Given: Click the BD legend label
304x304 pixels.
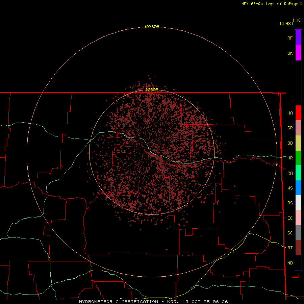Looking at the screenshot, I should click(290, 143).
